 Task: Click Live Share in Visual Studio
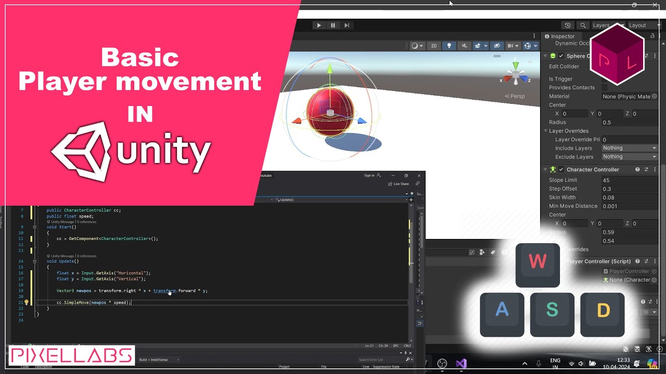[399, 184]
